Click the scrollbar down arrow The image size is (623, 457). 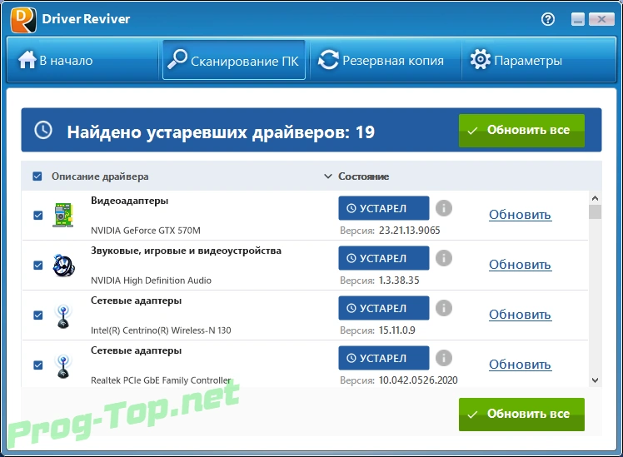point(595,380)
